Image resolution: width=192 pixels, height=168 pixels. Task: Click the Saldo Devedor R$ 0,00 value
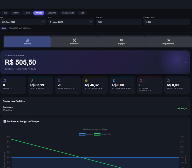(x=173, y=85)
